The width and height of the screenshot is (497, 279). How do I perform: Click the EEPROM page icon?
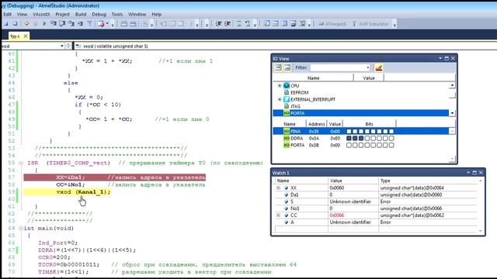[287, 92]
